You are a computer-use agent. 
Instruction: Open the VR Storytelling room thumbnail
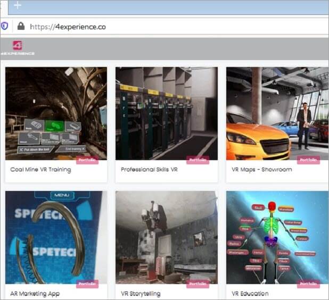(167, 237)
